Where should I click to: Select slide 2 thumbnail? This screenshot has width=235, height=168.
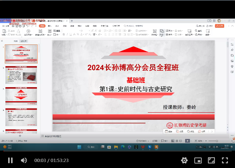(x=21, y=75)
